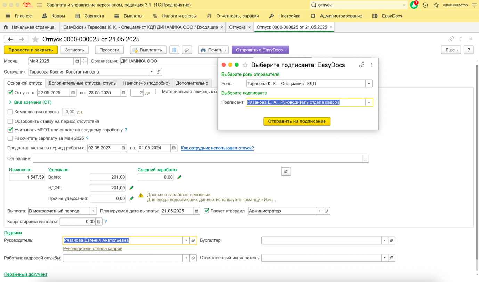Check Освободить ставку на период отсутствия
479x282 pixels.
pos(10,121)
